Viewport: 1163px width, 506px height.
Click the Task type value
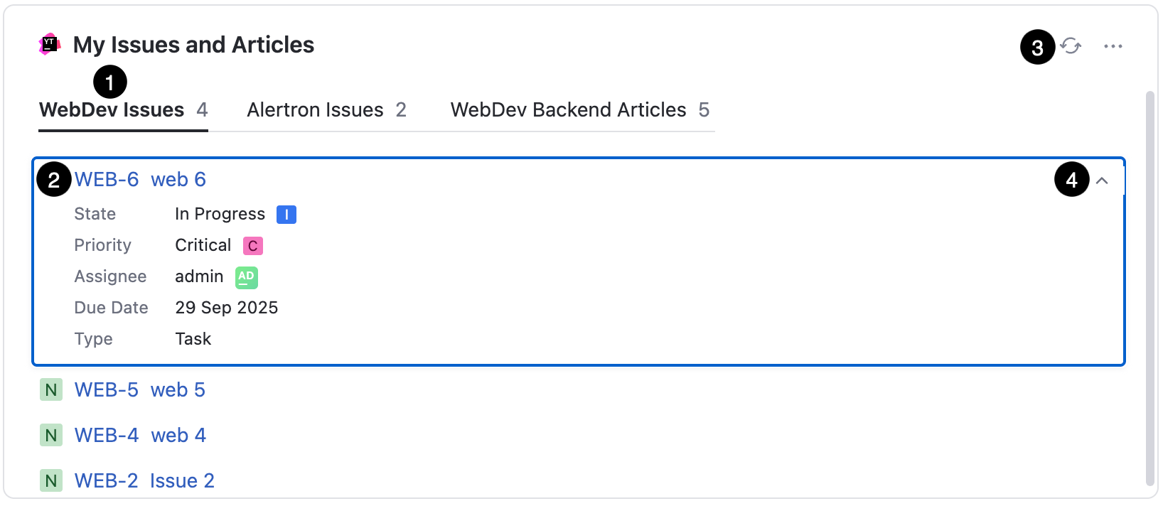(193, 338)
